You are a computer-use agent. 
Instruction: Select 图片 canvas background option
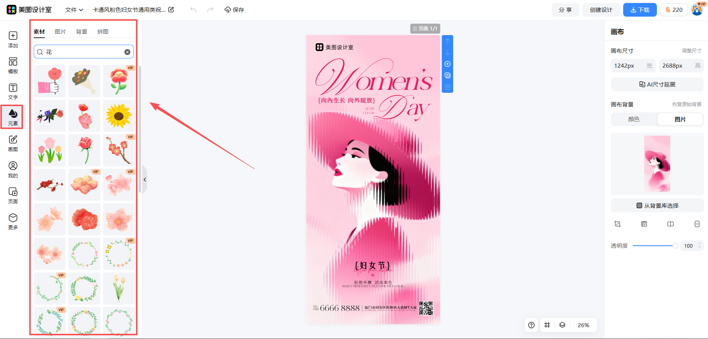[x=680, y=119]
